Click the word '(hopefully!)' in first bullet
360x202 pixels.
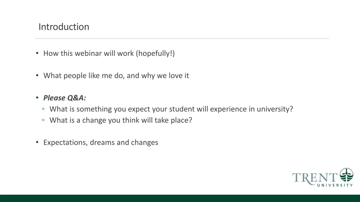[155, 53]
